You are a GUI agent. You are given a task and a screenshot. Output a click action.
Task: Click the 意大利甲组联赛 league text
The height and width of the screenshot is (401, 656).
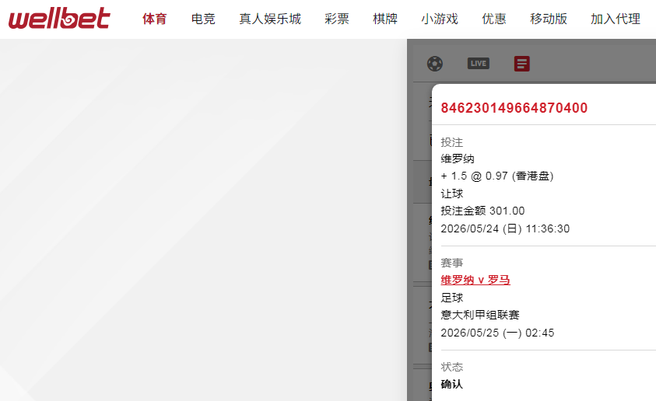[x=480, y=315]
